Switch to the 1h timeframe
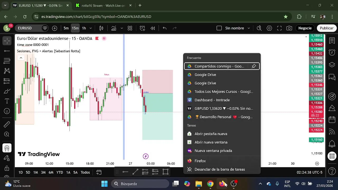This screenshot has height=190, width=338. point(84,28)
